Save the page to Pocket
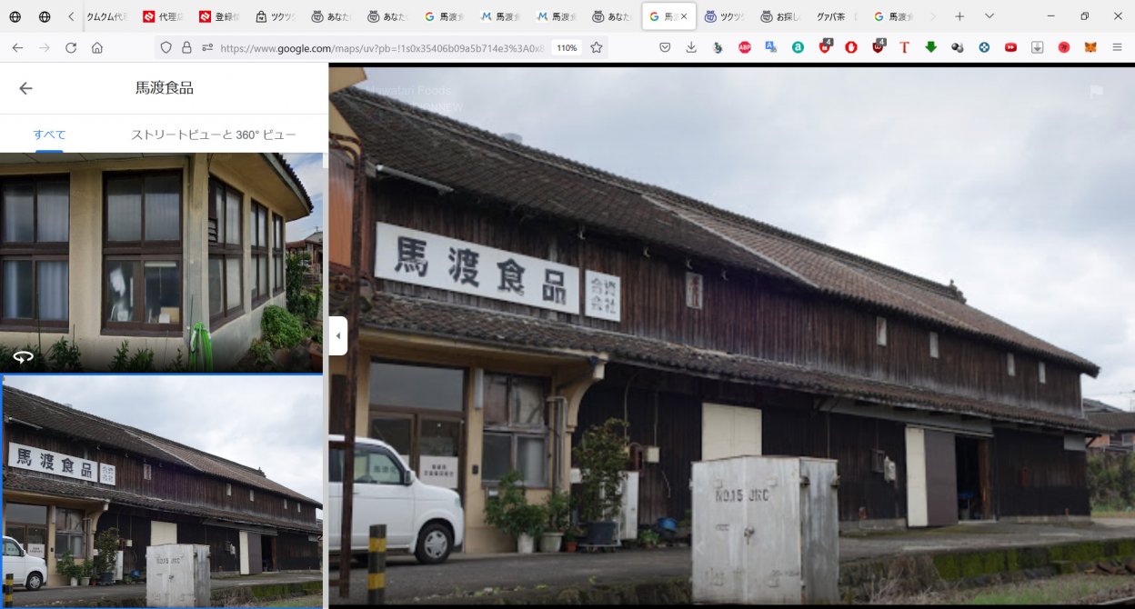Image resolution: width=1135 pixels, height=609 pixels. (x=665, y=47)
